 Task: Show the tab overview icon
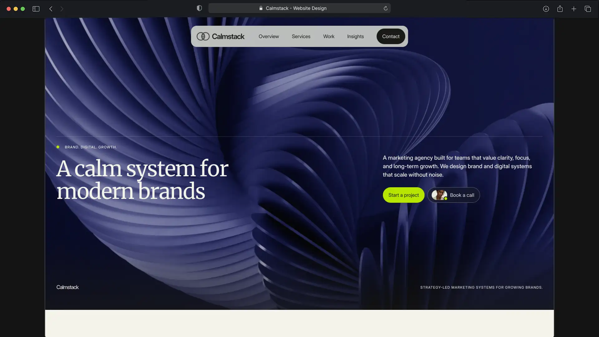(588, 9)
